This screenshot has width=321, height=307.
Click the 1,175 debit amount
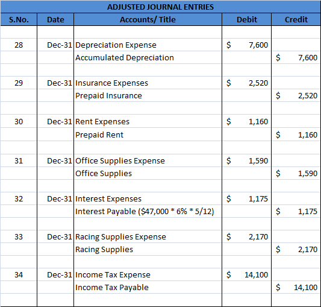coord(247,198)
